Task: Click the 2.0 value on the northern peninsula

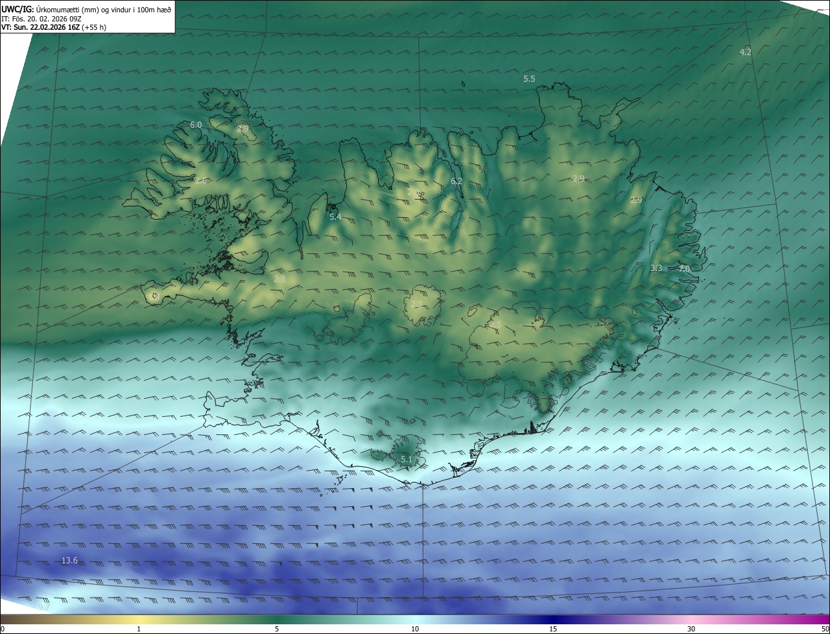Action: [x=413, y=192]
